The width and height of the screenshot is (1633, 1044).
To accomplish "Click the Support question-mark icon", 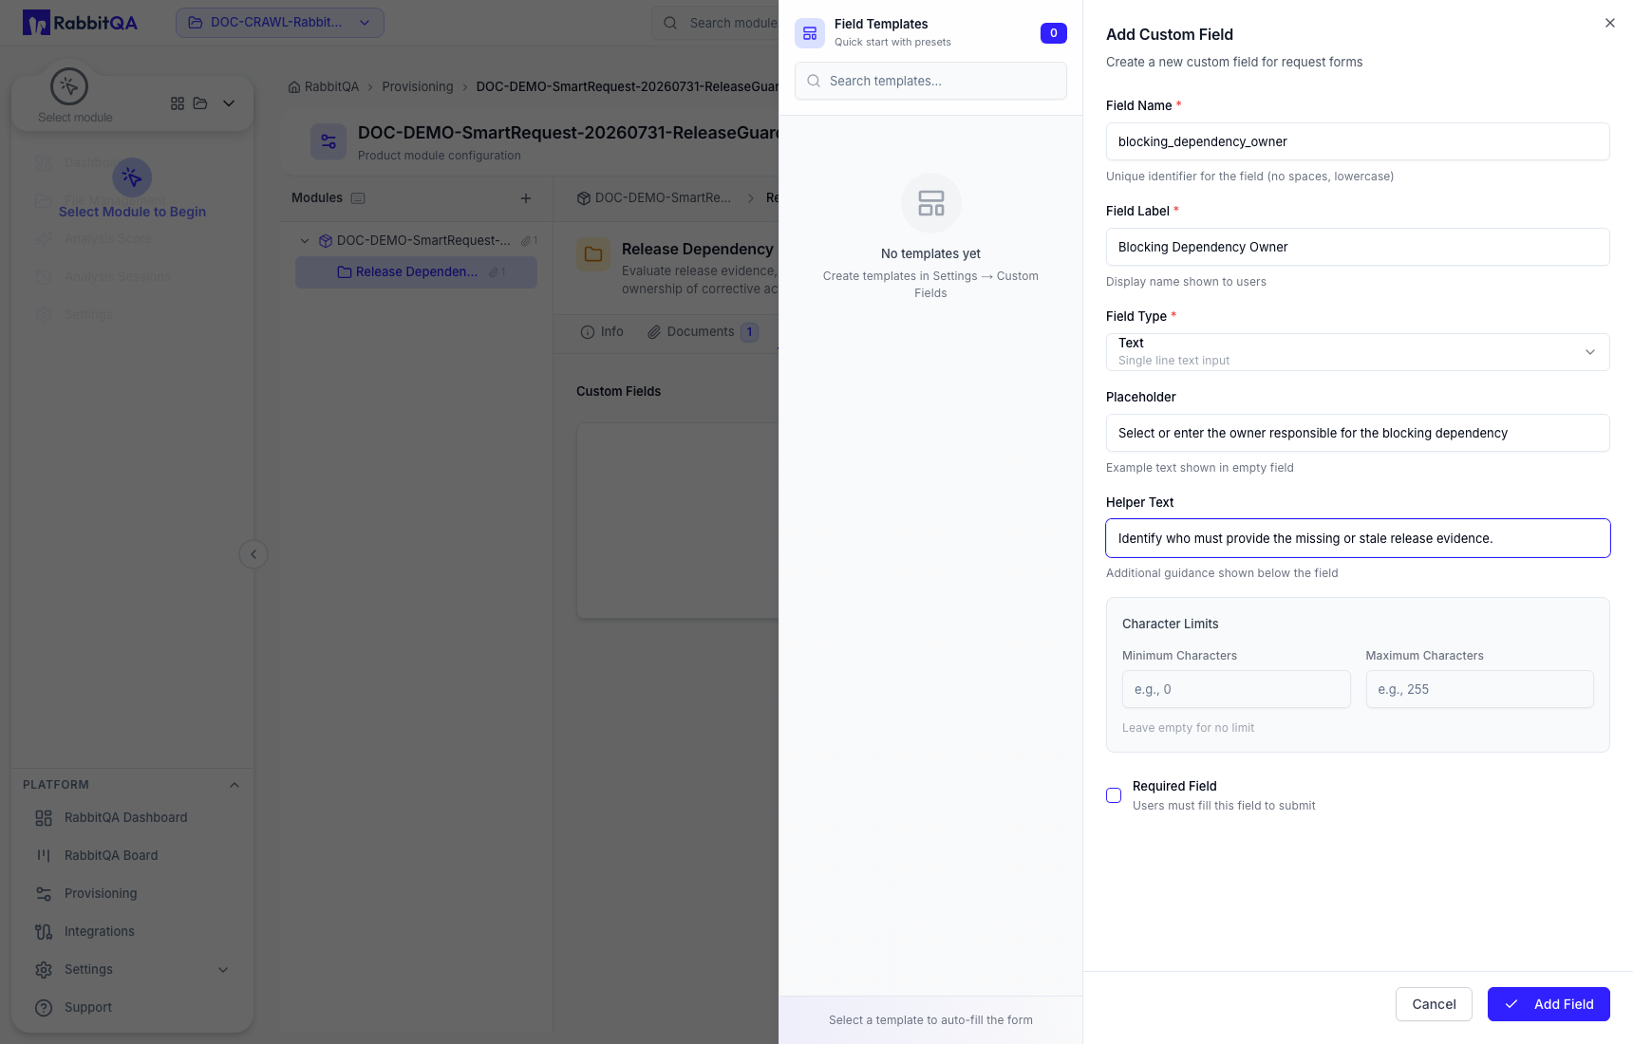I will (44, 1007).
